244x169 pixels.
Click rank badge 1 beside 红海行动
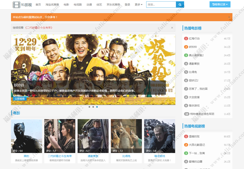click(x=186, y=39)
